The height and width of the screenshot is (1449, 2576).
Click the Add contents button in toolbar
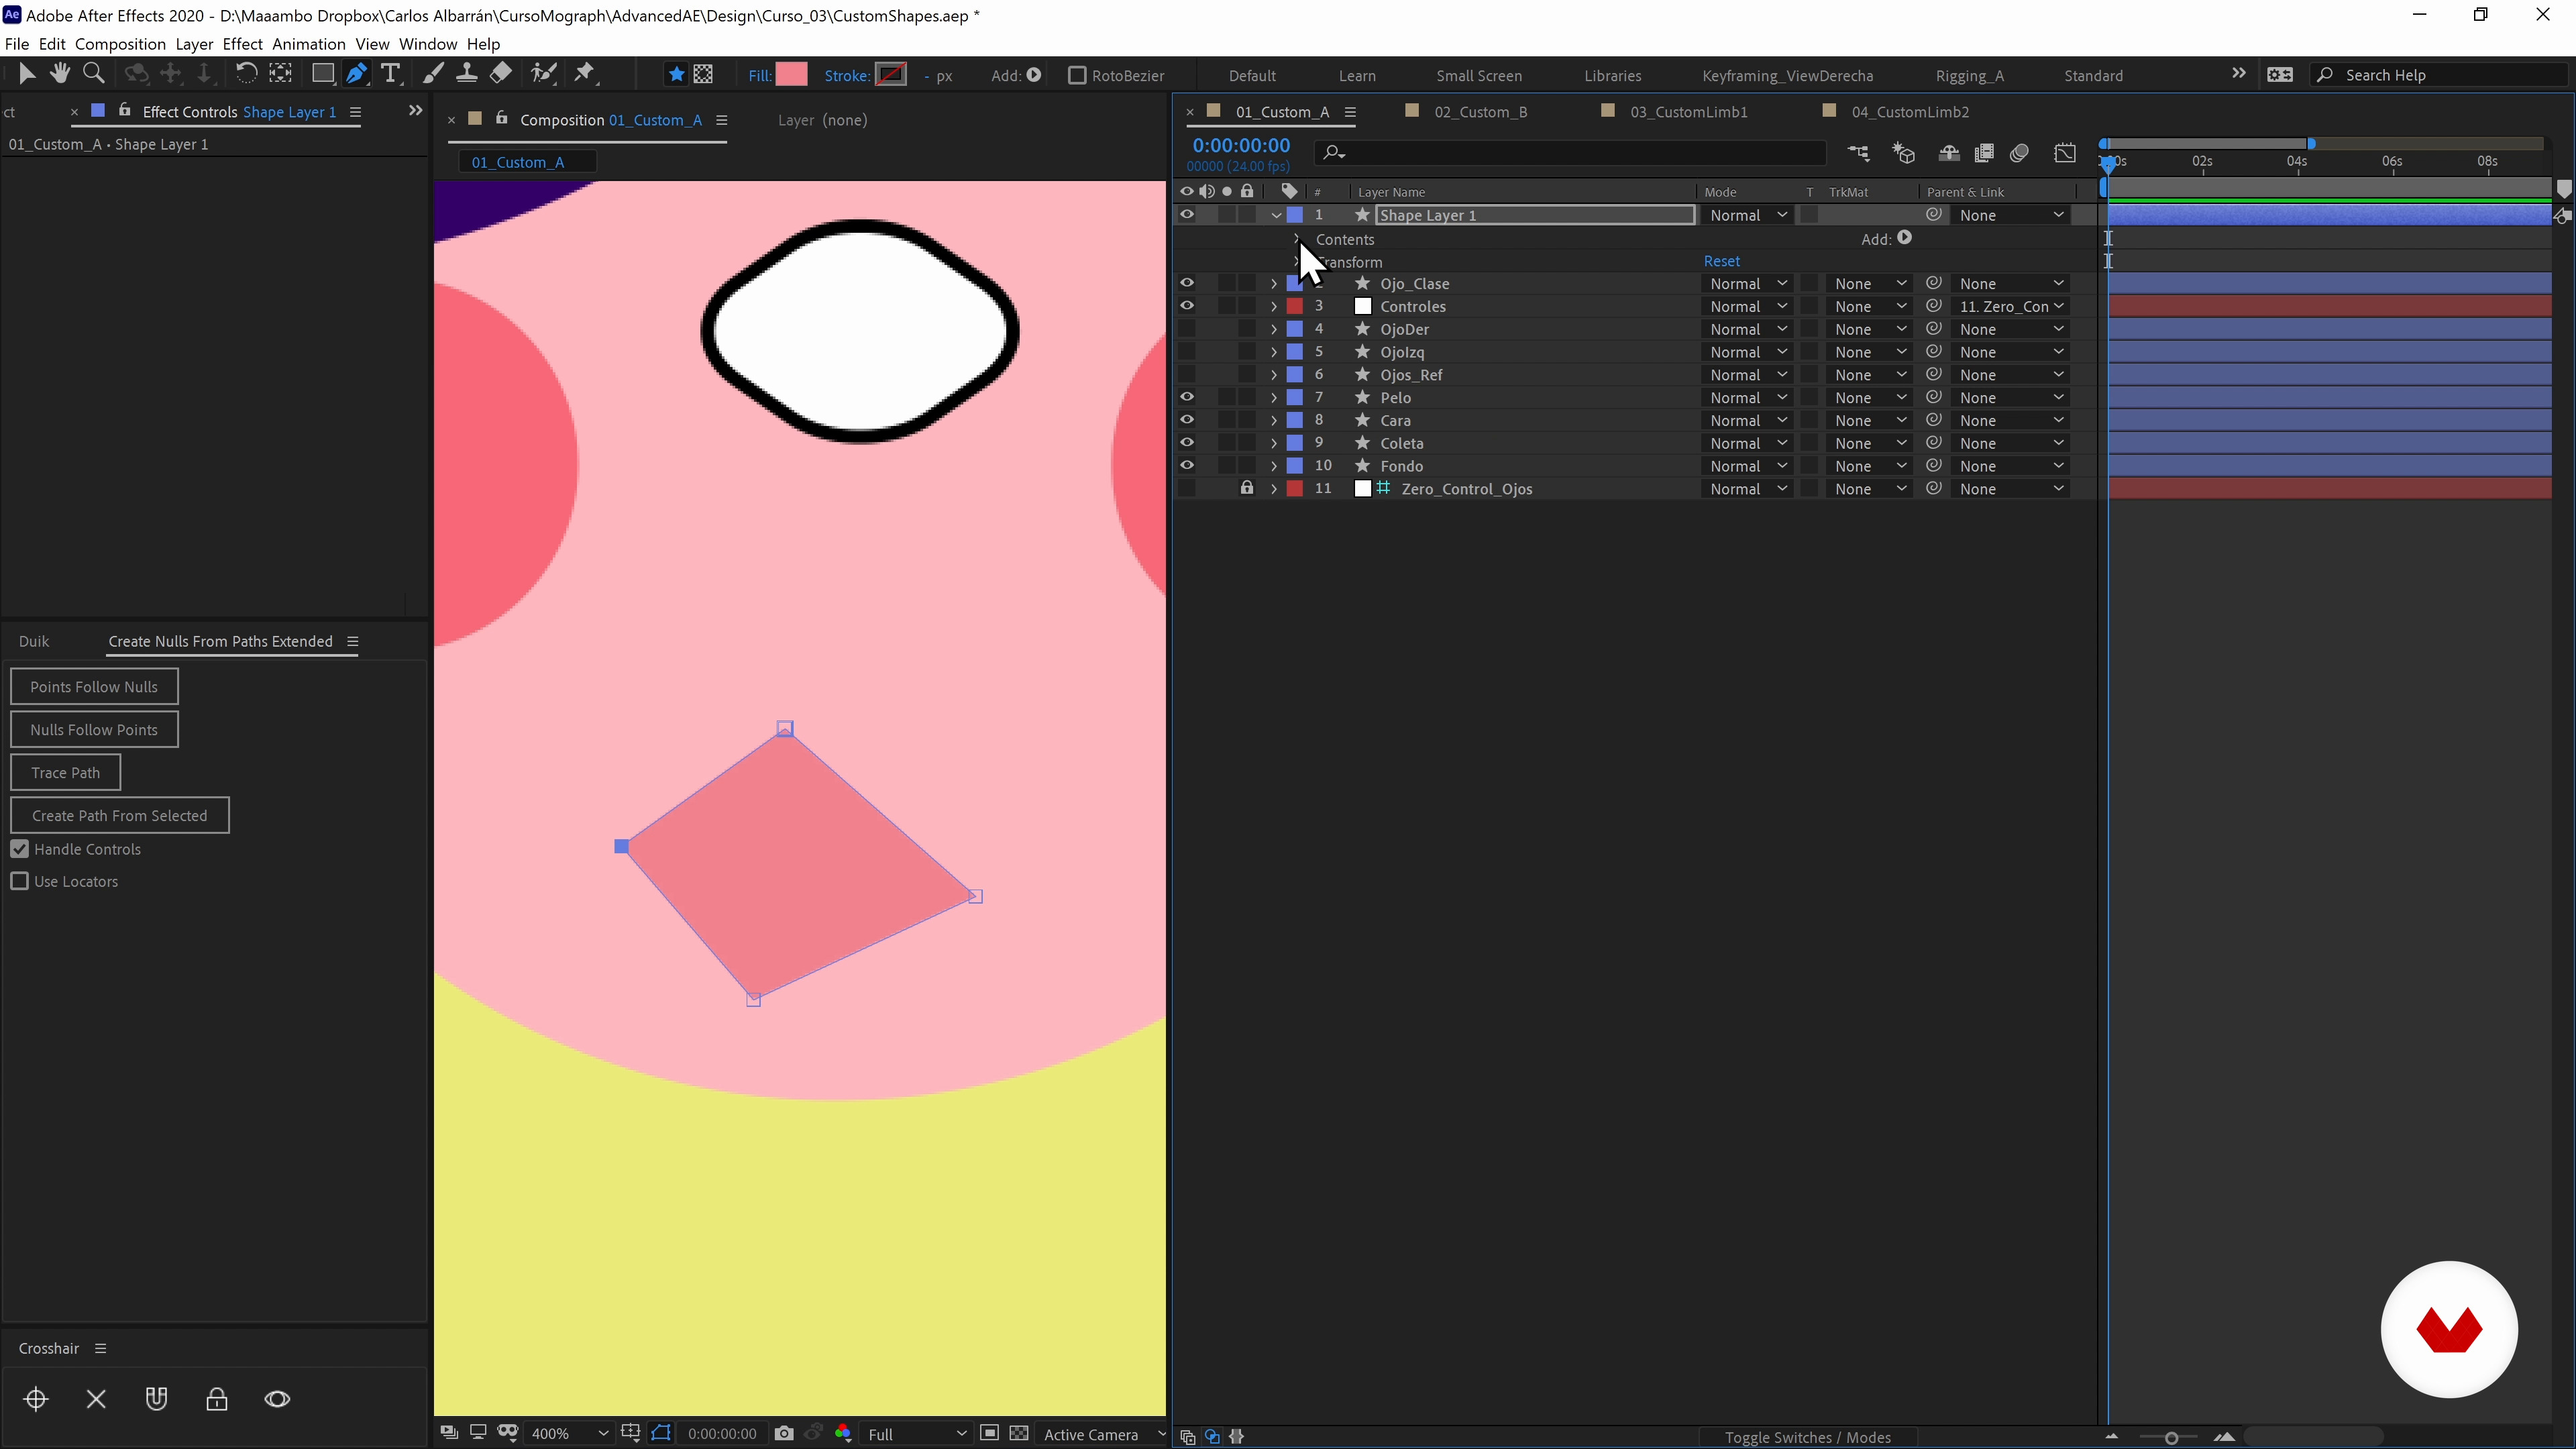click(x=1034, y=75)
